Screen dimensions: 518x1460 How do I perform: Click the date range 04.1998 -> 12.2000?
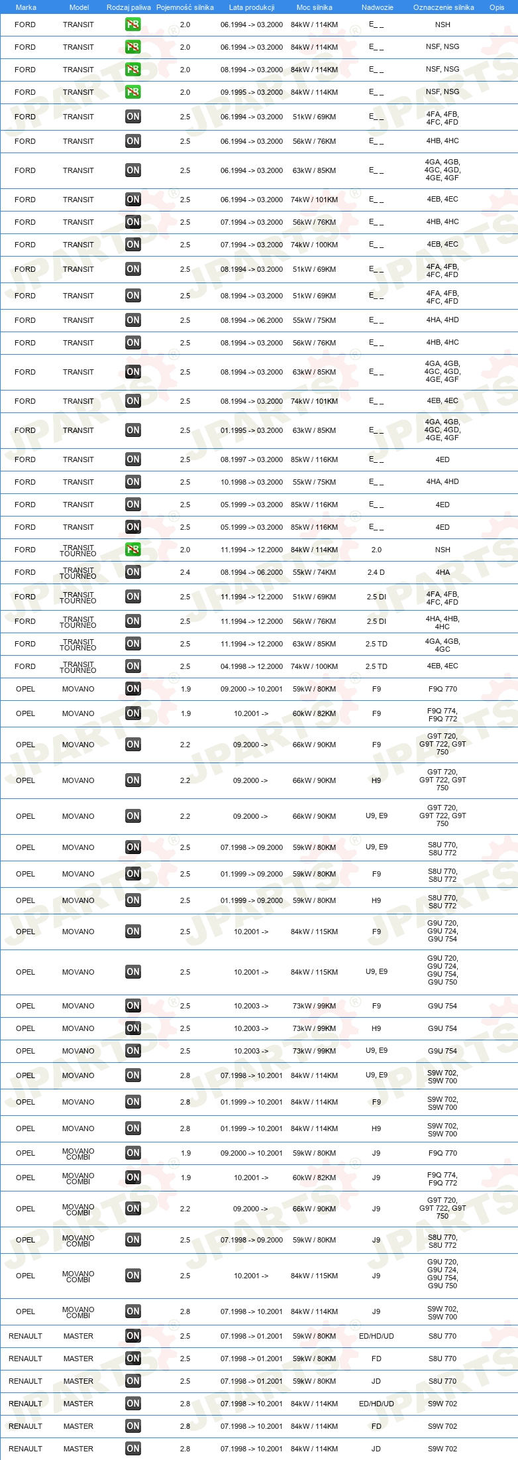pyautogui.click(x=252, y=666)
